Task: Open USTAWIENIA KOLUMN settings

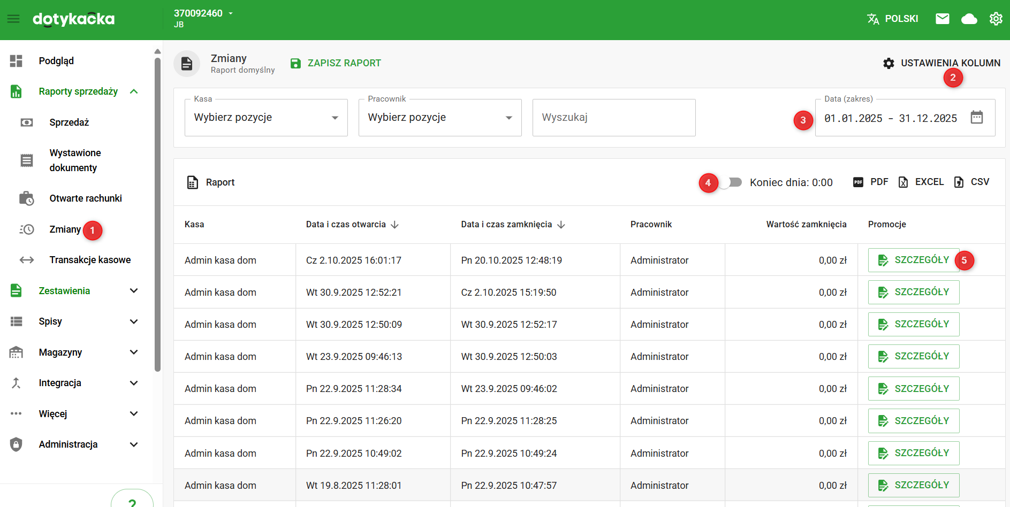Action: pos(941,63)
